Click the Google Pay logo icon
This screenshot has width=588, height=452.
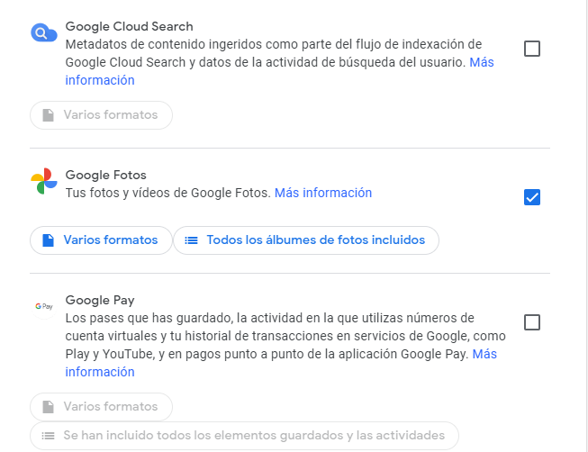[x=44, y=307]
